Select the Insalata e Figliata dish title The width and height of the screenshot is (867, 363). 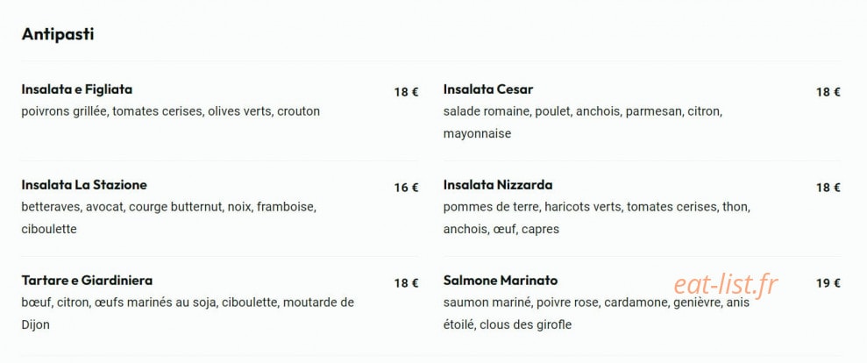point(77,89)
